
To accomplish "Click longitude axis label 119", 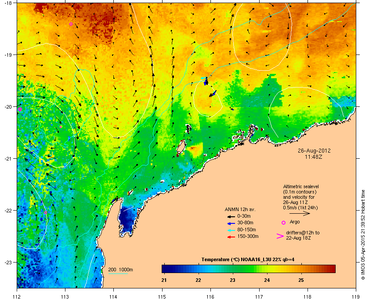I will [356, 297].
